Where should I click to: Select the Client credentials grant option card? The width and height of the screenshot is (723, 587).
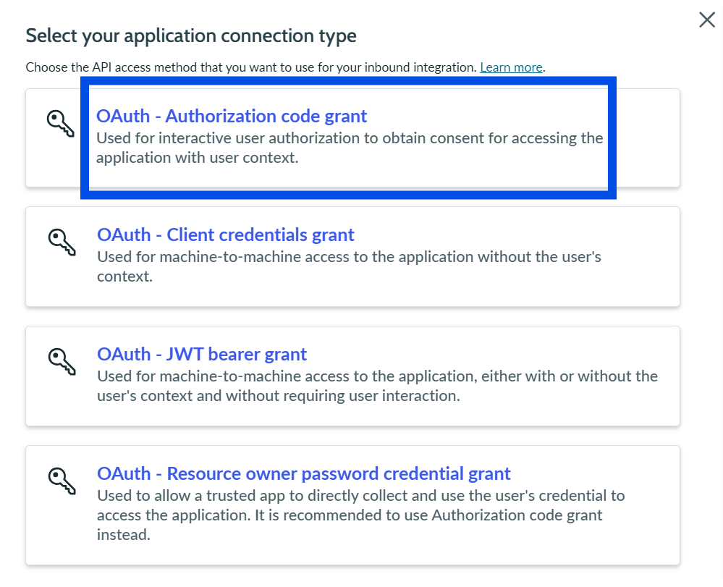(x=352, y=256)
